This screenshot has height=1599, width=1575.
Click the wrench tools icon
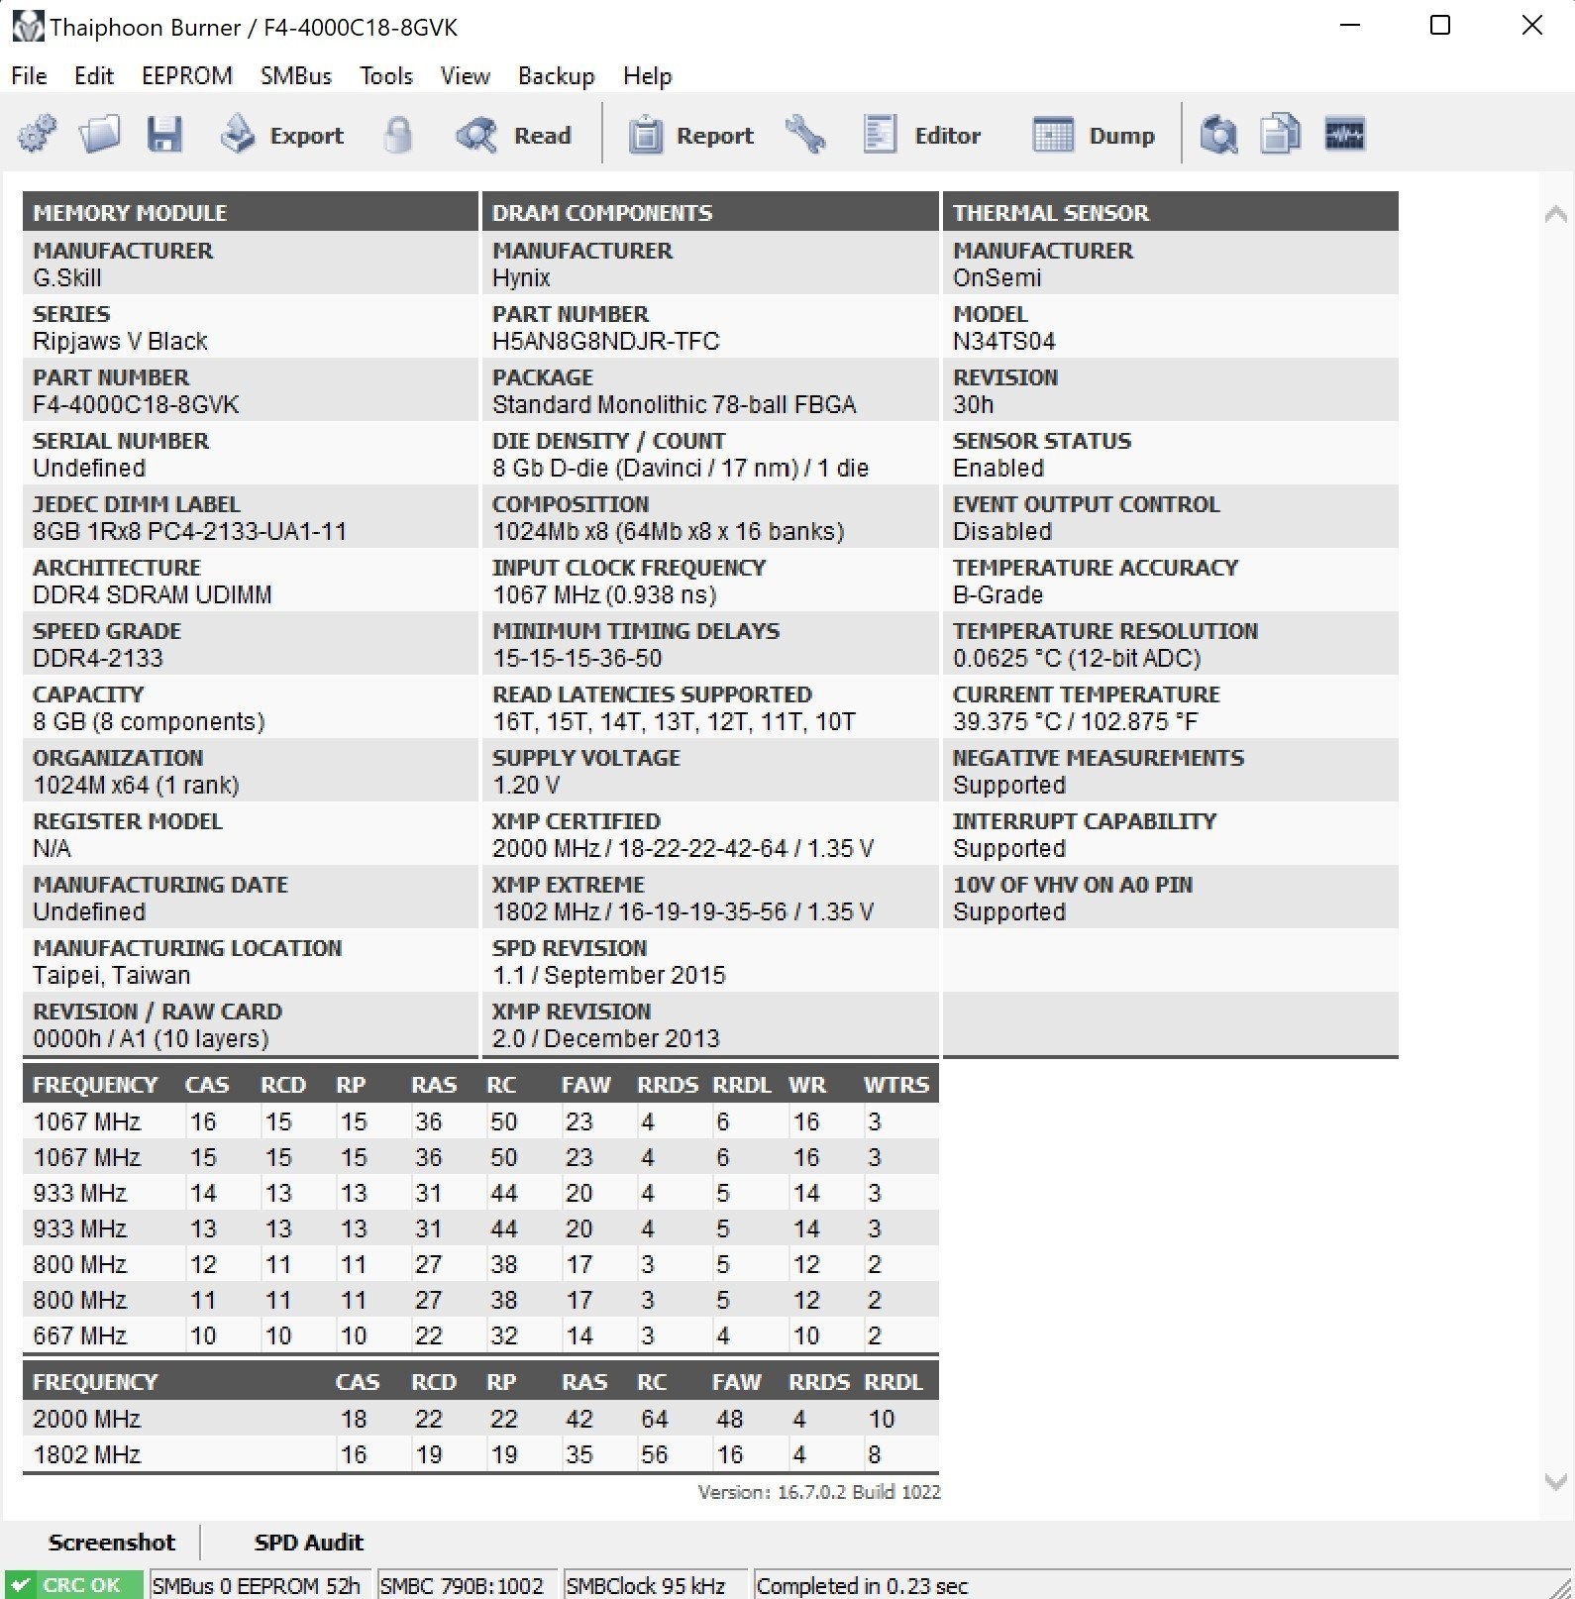tap(805, 134)
